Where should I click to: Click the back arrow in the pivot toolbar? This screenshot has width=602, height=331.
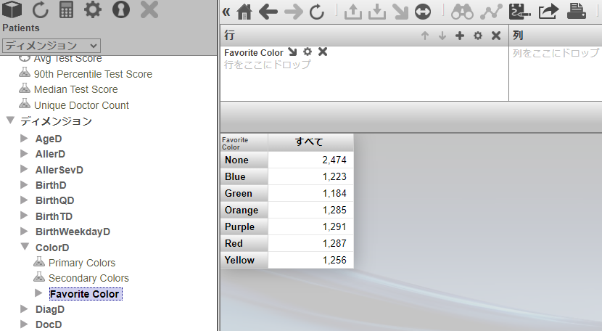pyautogui.click(x=268, y=12)
